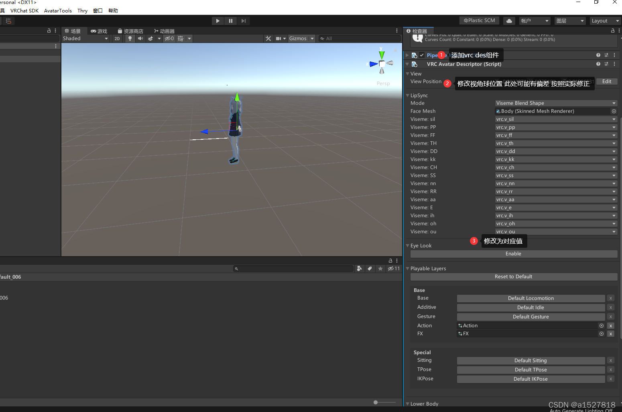
Task: Click the scene orientation gizmo
Action: 382,63
